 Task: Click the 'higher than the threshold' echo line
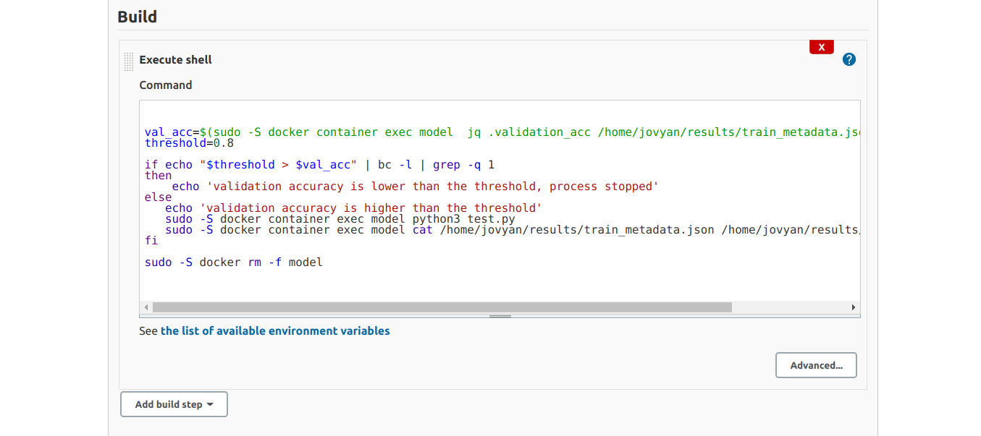tap(353, 208)
